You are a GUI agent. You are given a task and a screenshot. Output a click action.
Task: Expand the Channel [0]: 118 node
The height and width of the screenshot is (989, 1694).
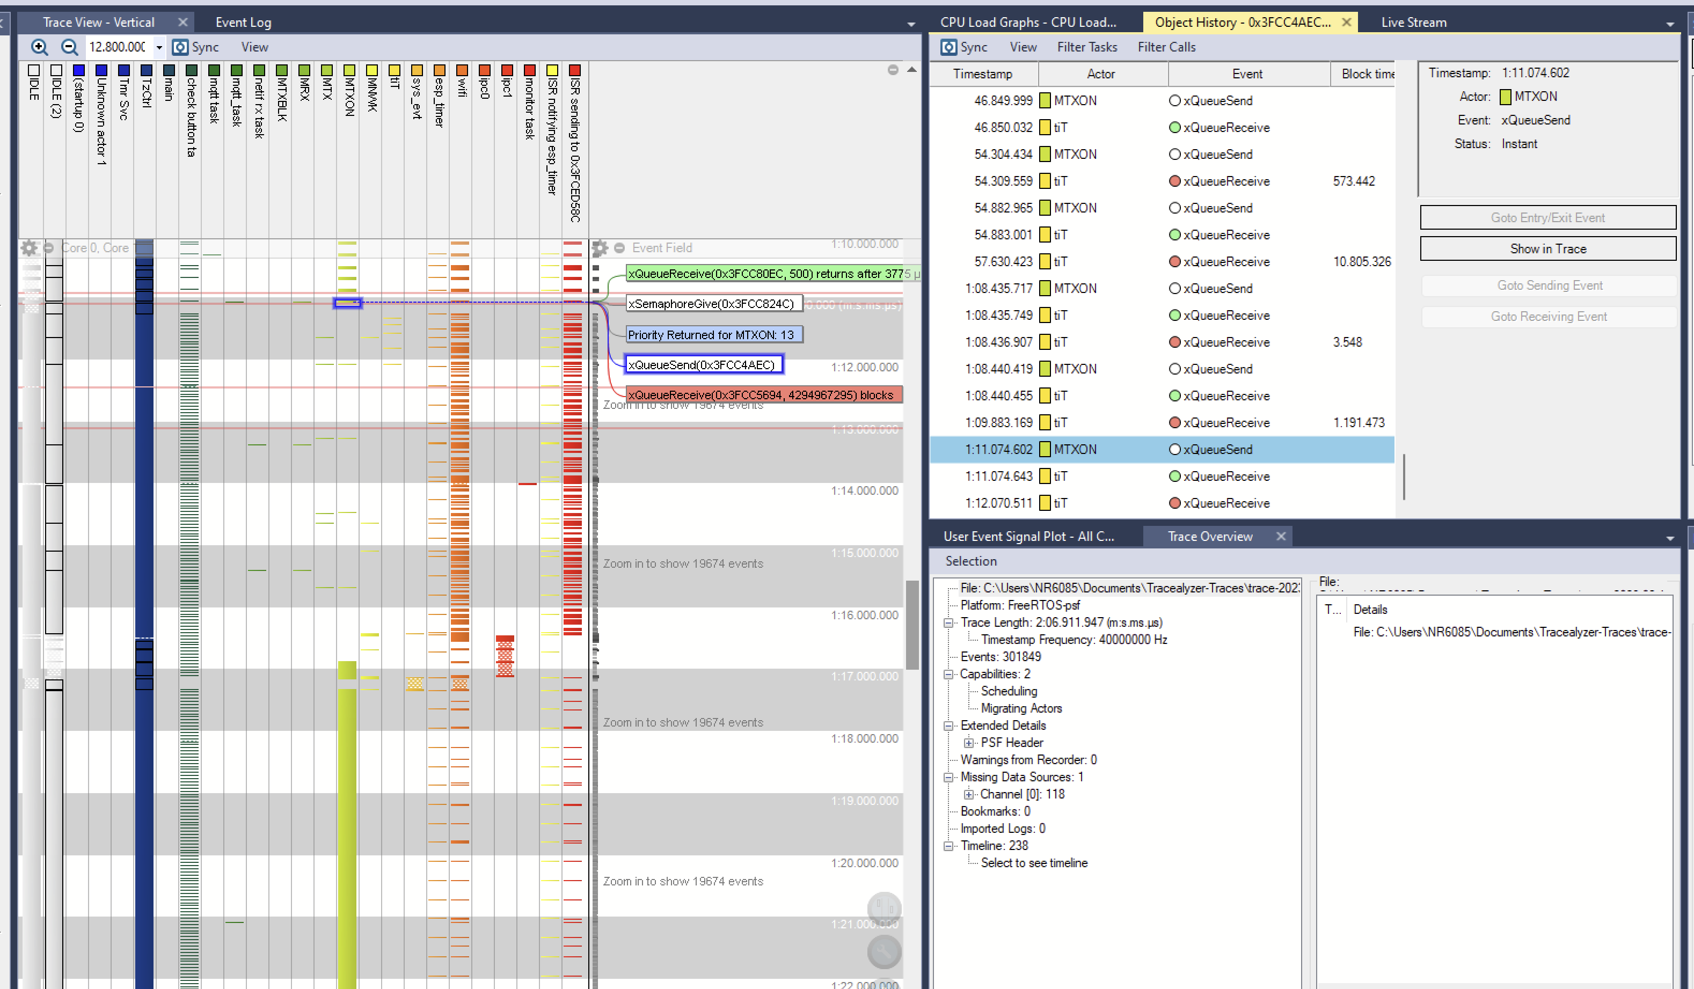click(x=969, y=794)
